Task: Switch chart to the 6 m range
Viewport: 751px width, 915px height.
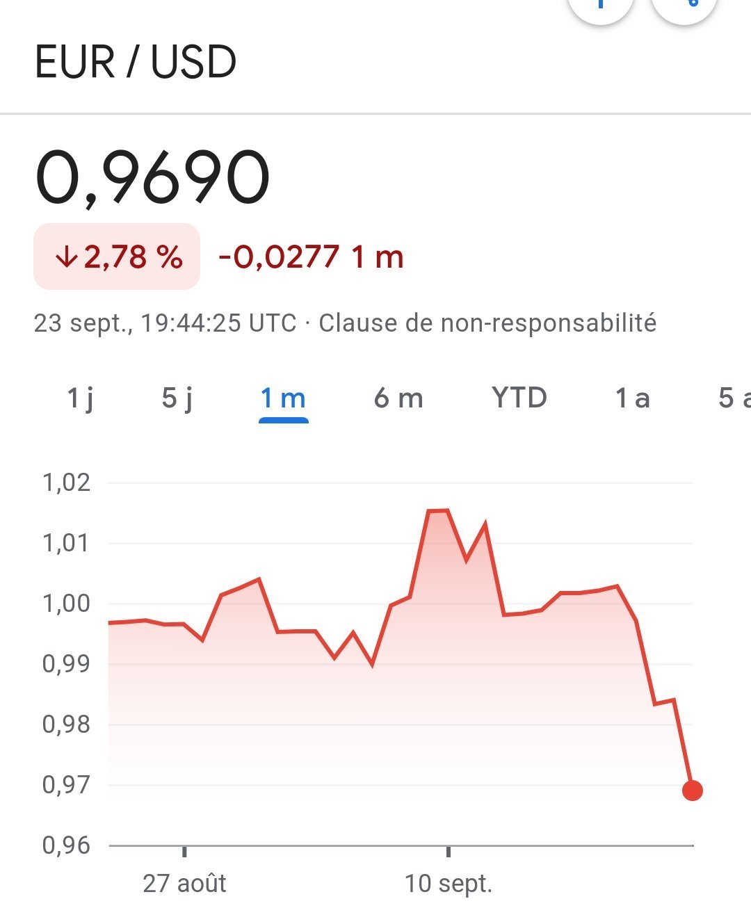Action: point(398,398)
